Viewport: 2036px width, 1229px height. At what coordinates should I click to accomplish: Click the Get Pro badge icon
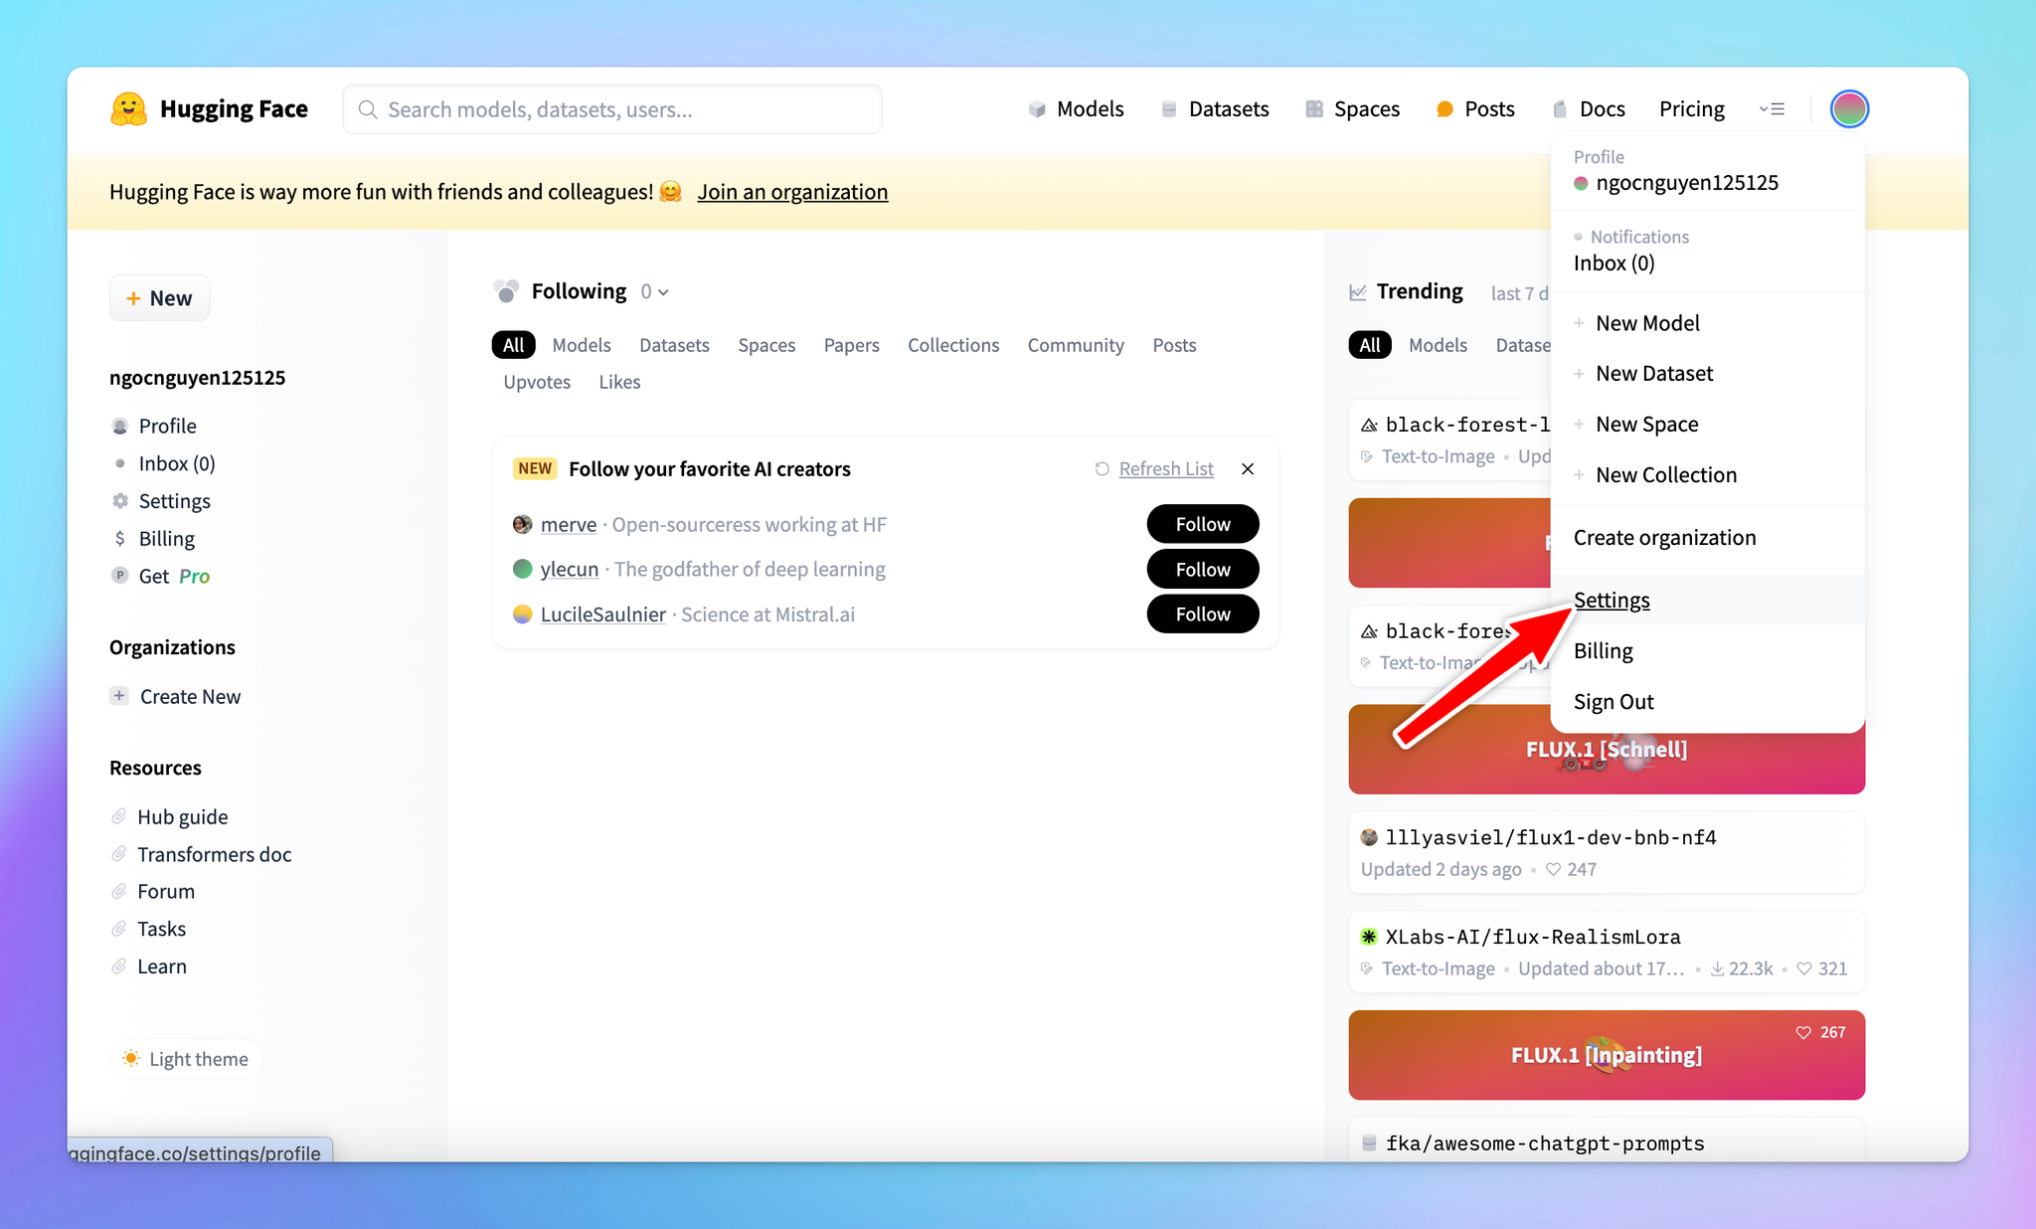coord(120,576)
